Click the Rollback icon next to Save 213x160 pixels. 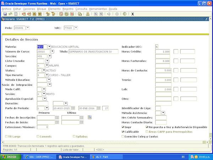click(x=10, y=14)
